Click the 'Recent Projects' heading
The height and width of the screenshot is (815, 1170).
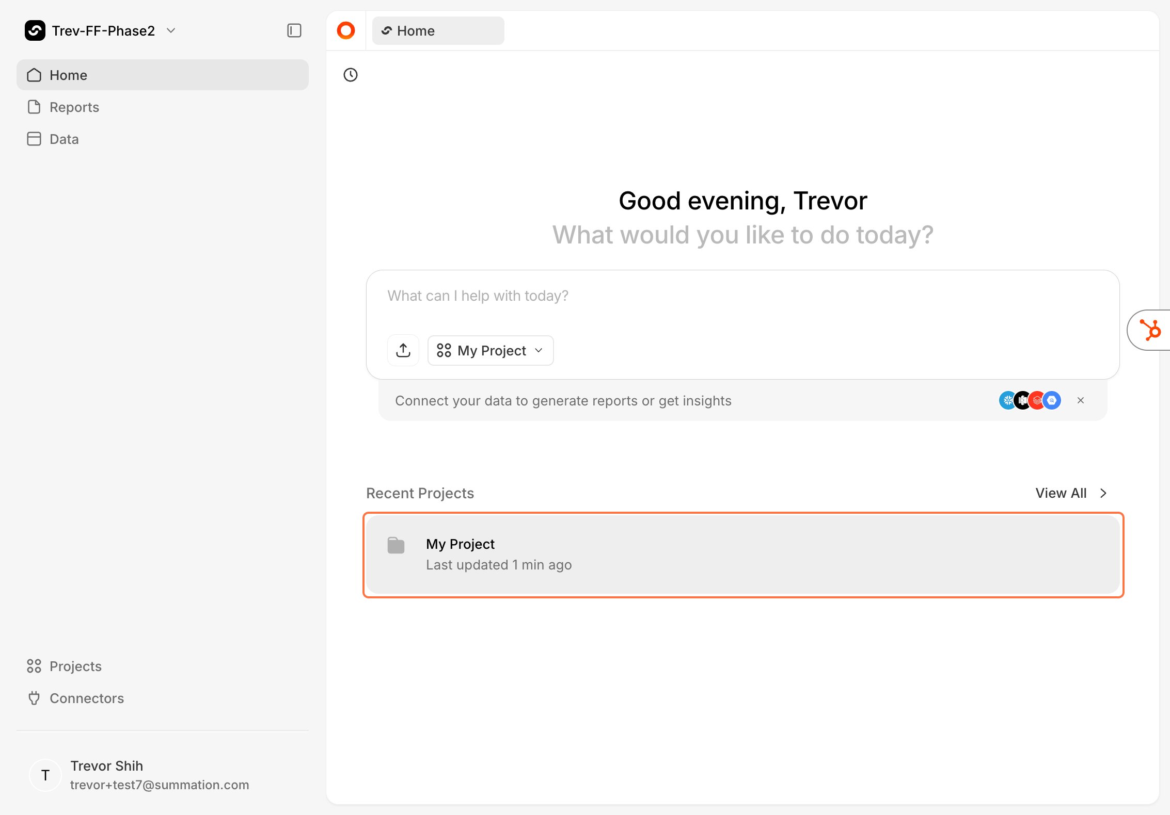point(420,494)
